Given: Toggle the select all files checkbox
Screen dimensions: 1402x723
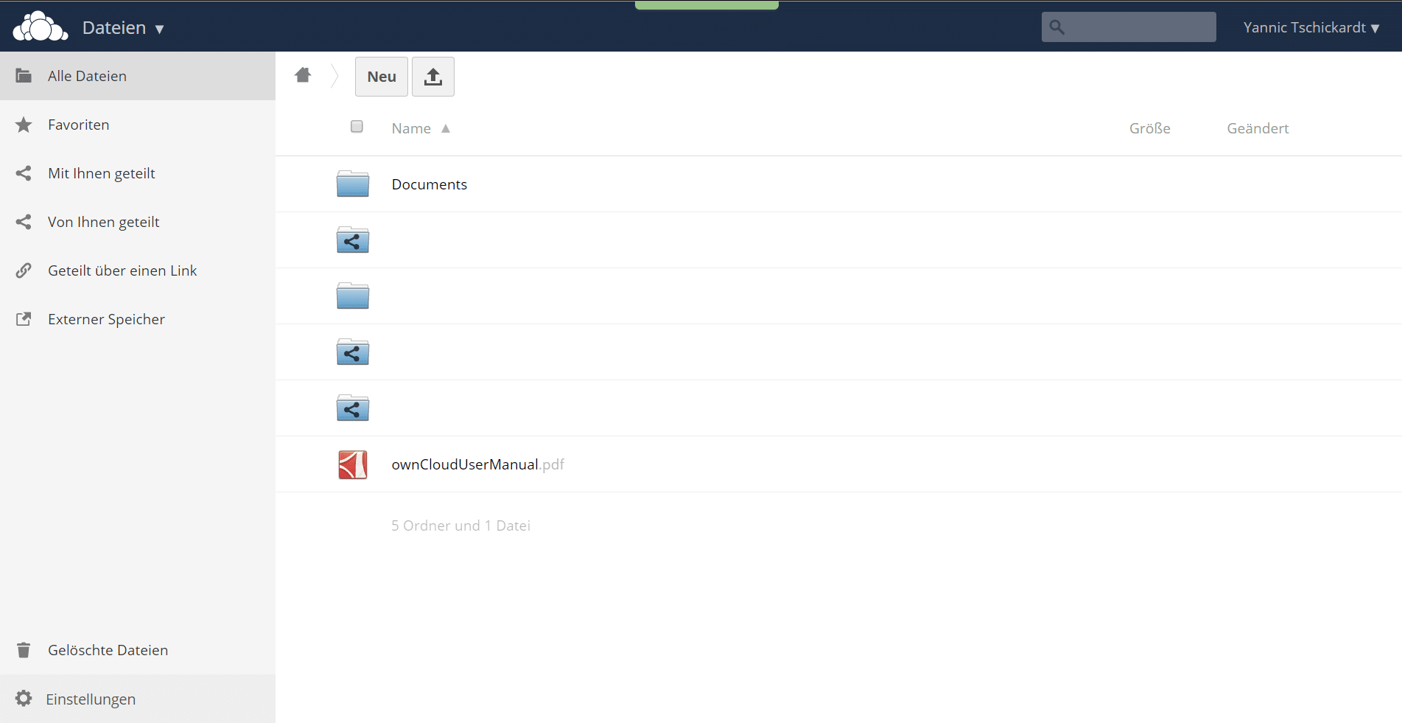Looking at the screenshot, I should [357, 127].
